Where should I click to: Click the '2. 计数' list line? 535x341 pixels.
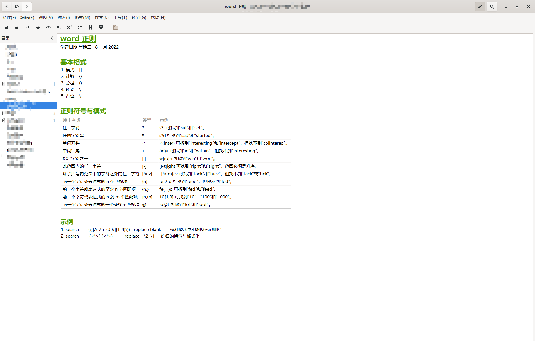[x=71, y=76]
